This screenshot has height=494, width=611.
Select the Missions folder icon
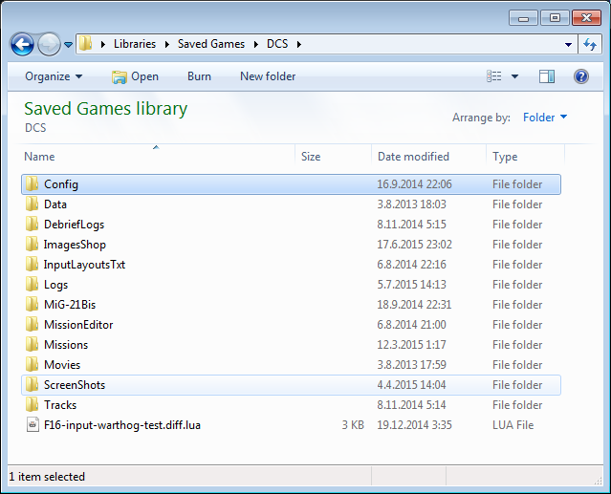32,344
